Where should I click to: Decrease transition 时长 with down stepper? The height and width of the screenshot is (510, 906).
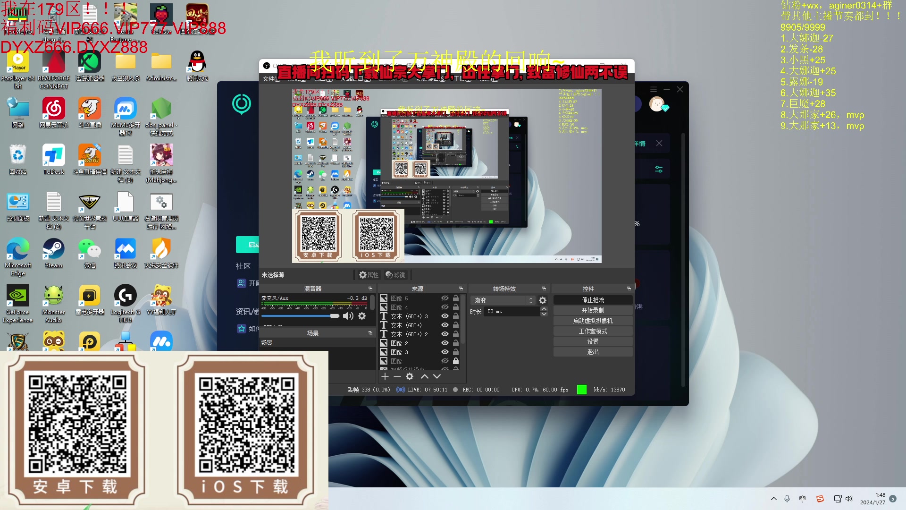[544, 314]
